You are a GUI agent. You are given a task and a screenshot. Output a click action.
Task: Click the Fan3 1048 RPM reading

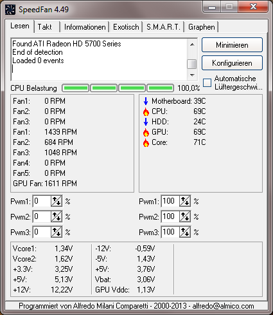(45, 153)
